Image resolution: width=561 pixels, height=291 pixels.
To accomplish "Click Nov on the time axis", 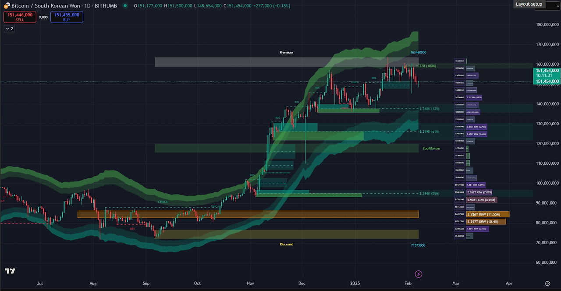I will 250,284.
